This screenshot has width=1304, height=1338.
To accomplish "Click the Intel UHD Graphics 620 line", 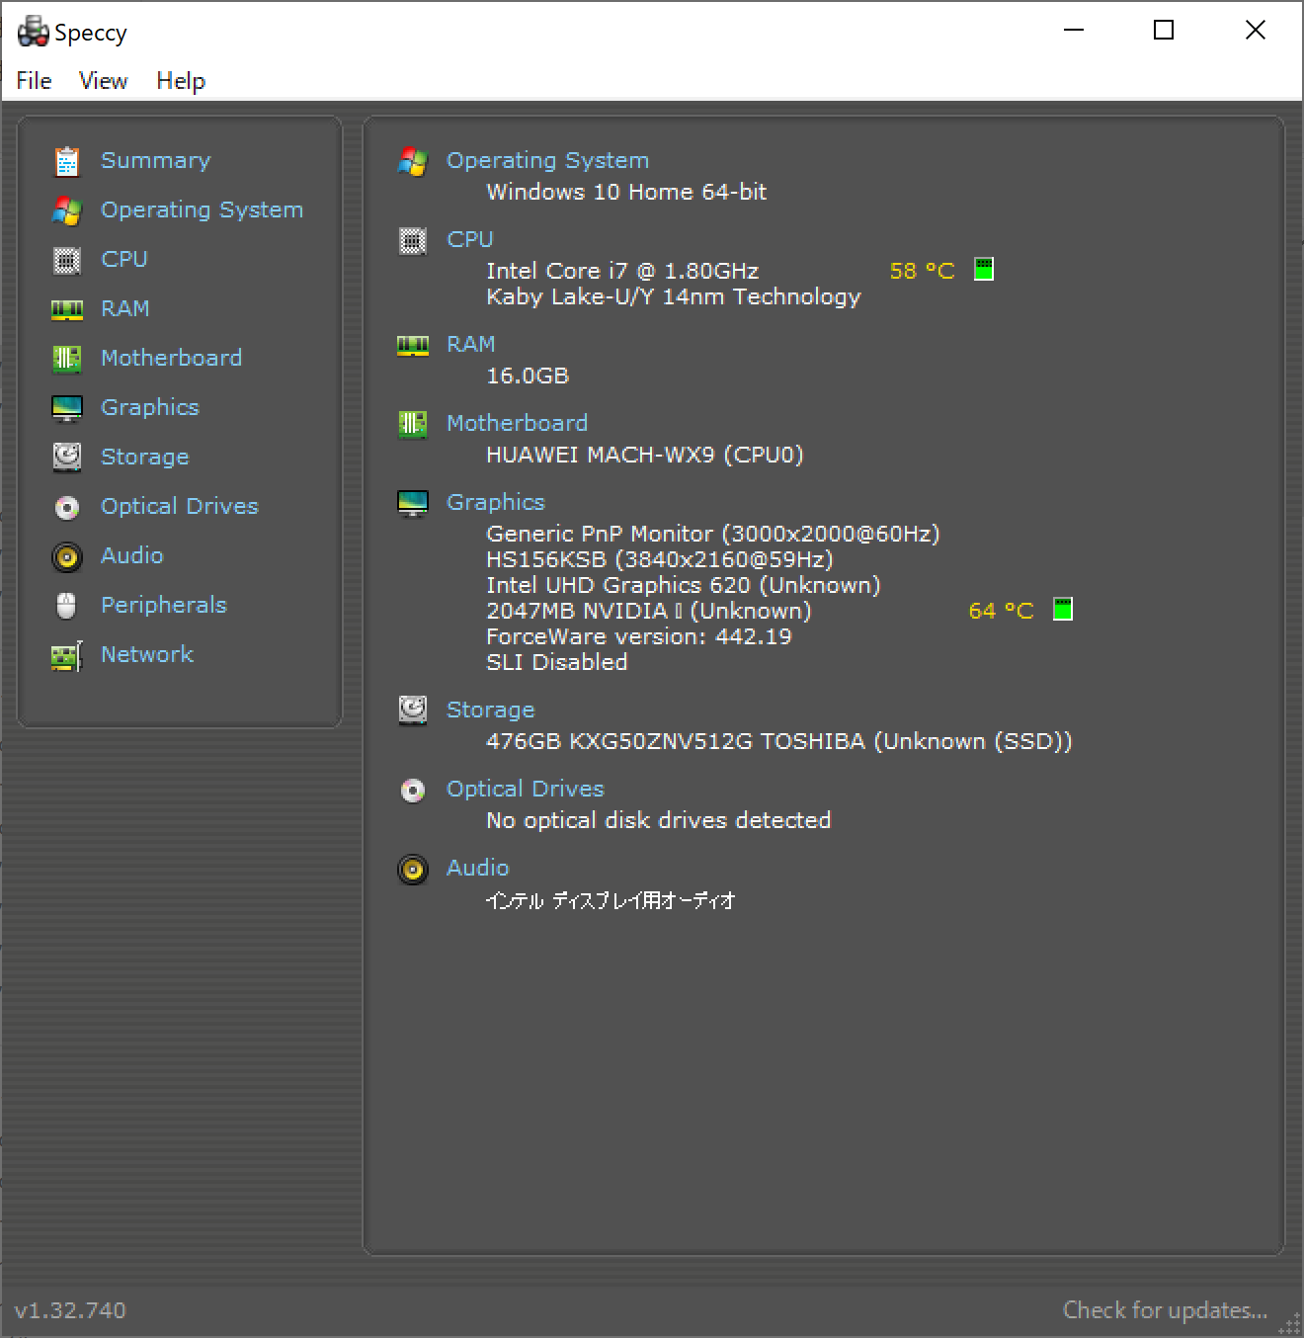I will point(684,585).
